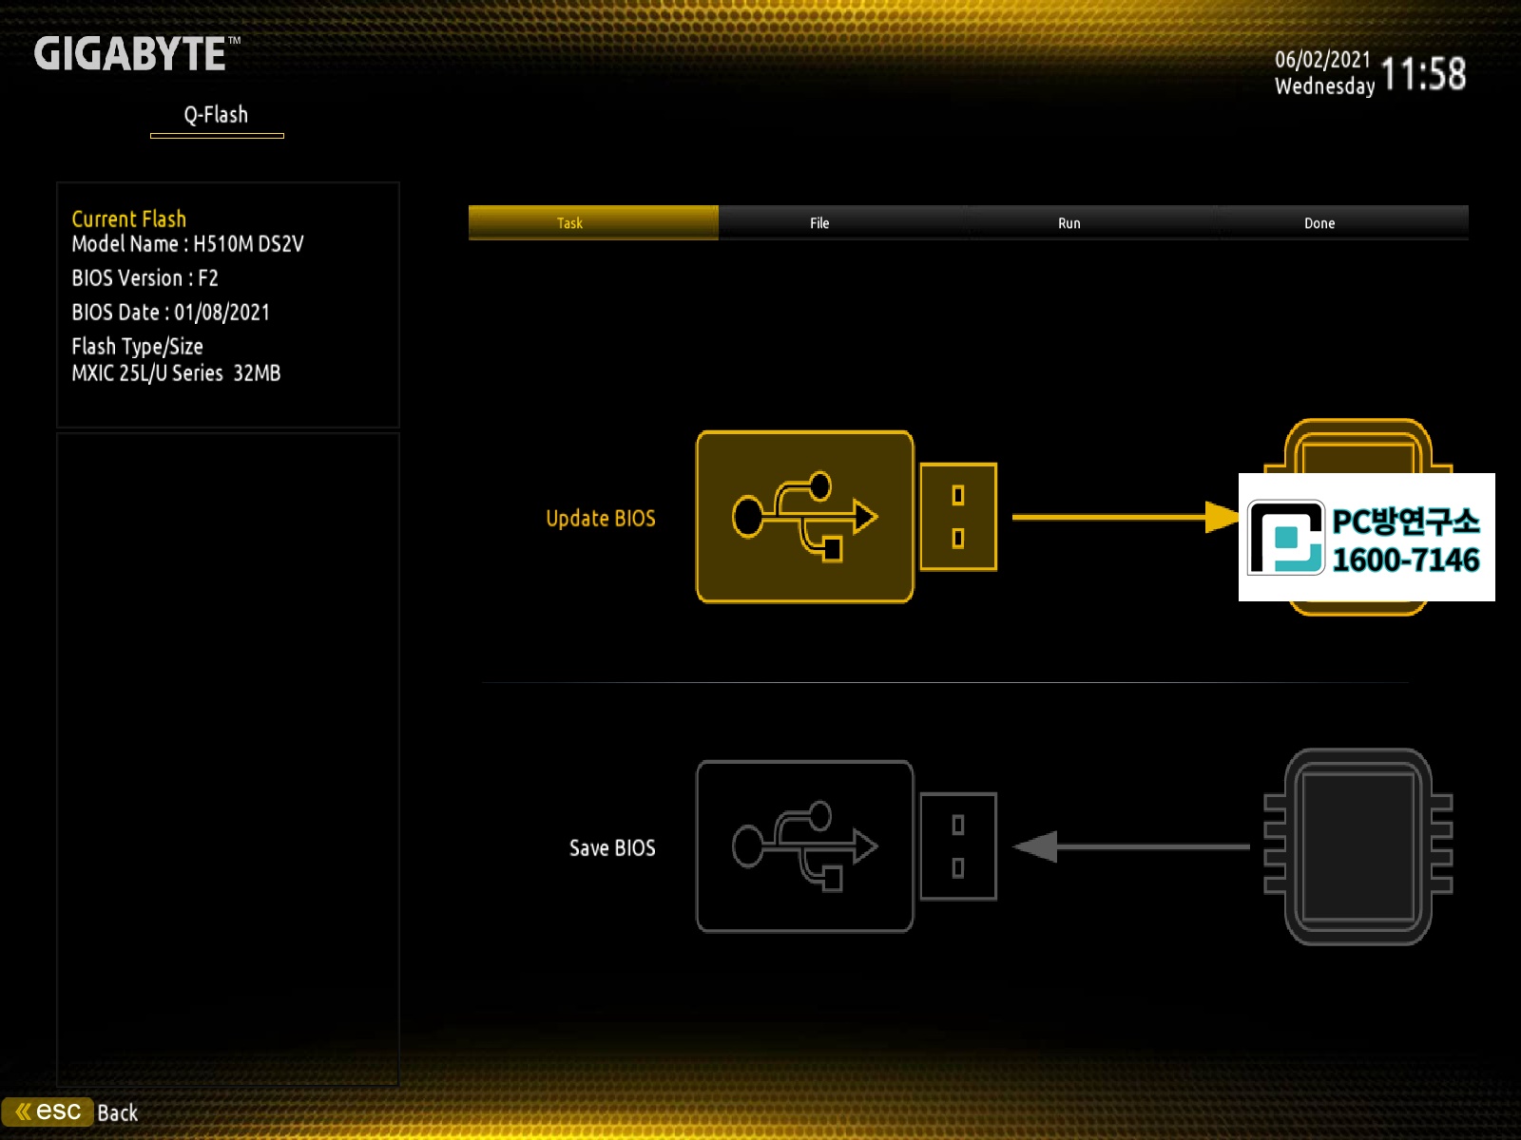
Task: Click the Update BIOS USB drive icon
Action: click(x=805, y=517)
